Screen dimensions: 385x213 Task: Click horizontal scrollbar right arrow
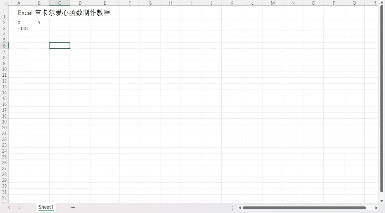tap(376, 208)
